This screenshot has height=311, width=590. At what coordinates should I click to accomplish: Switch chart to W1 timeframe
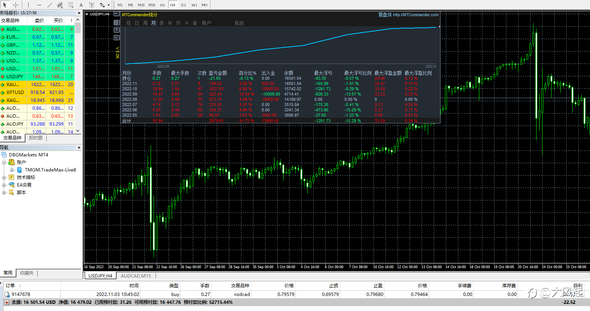click(x=194, y=5)
